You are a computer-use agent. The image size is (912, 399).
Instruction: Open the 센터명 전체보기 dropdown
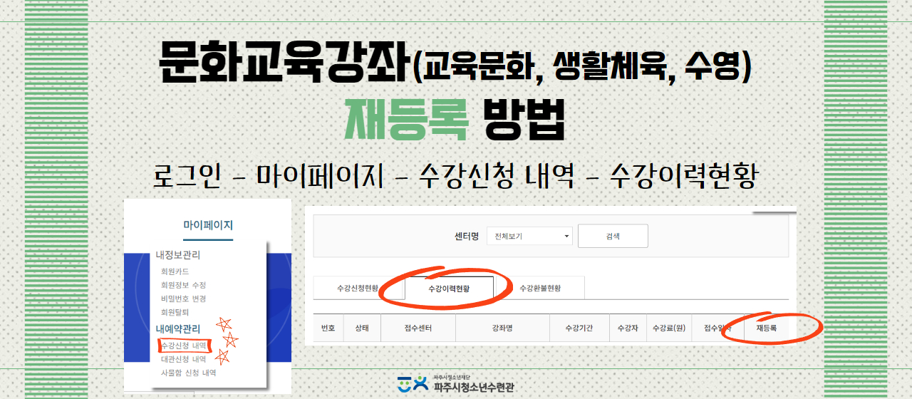[x=529, y=236]
